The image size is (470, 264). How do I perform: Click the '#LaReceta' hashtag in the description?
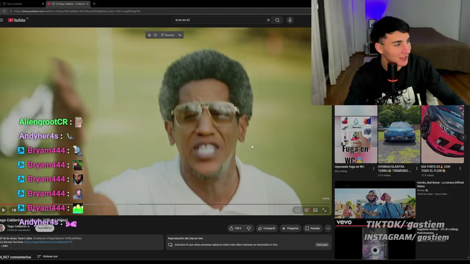39,238
